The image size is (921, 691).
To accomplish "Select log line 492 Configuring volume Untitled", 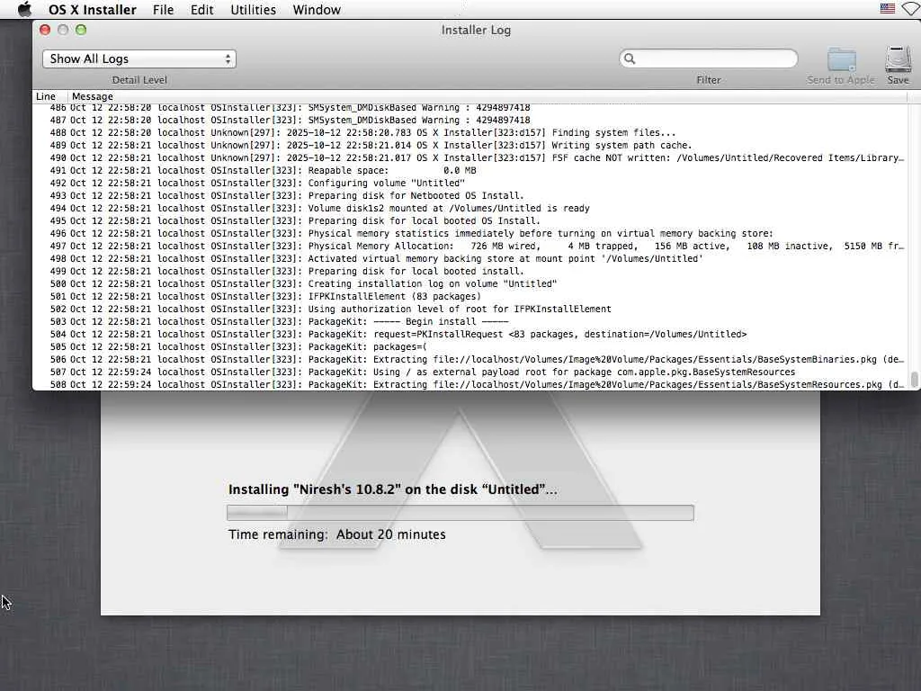I will [x=469, y=184].
